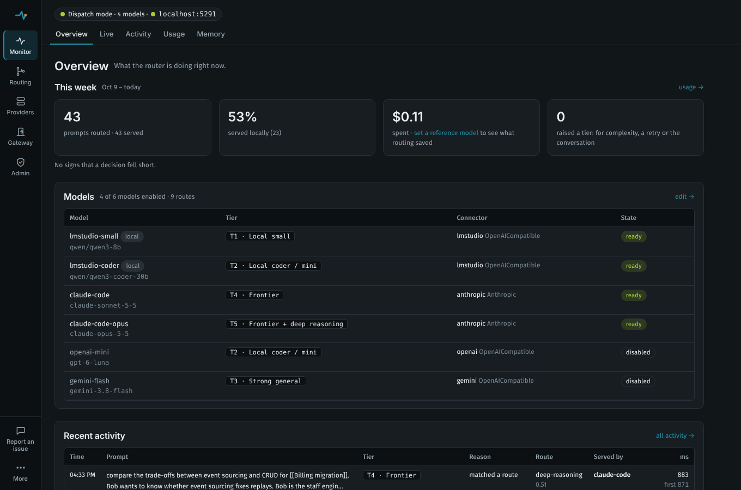Image resolution: width=741 pixels, height=490 pixels.
Task: Click the 'T1 · Local small' tier badge
Action: [260, 236]
